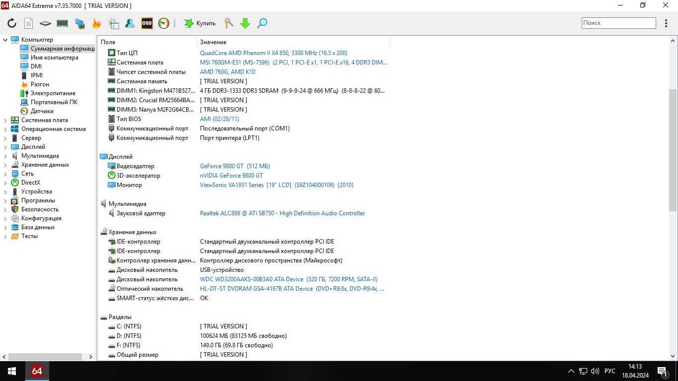Click the CPU chip toolbar icon
678x381 pixels.
coord(45,23)
